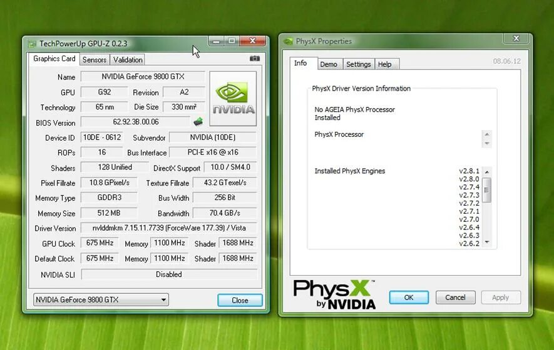Click the GPU-Z screenshot camera icon

tap(254, 59)
